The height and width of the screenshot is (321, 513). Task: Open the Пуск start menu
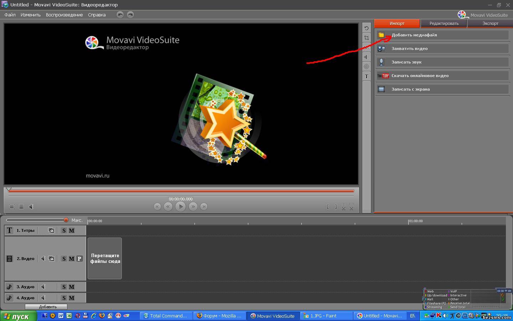[x=19, y=316]
